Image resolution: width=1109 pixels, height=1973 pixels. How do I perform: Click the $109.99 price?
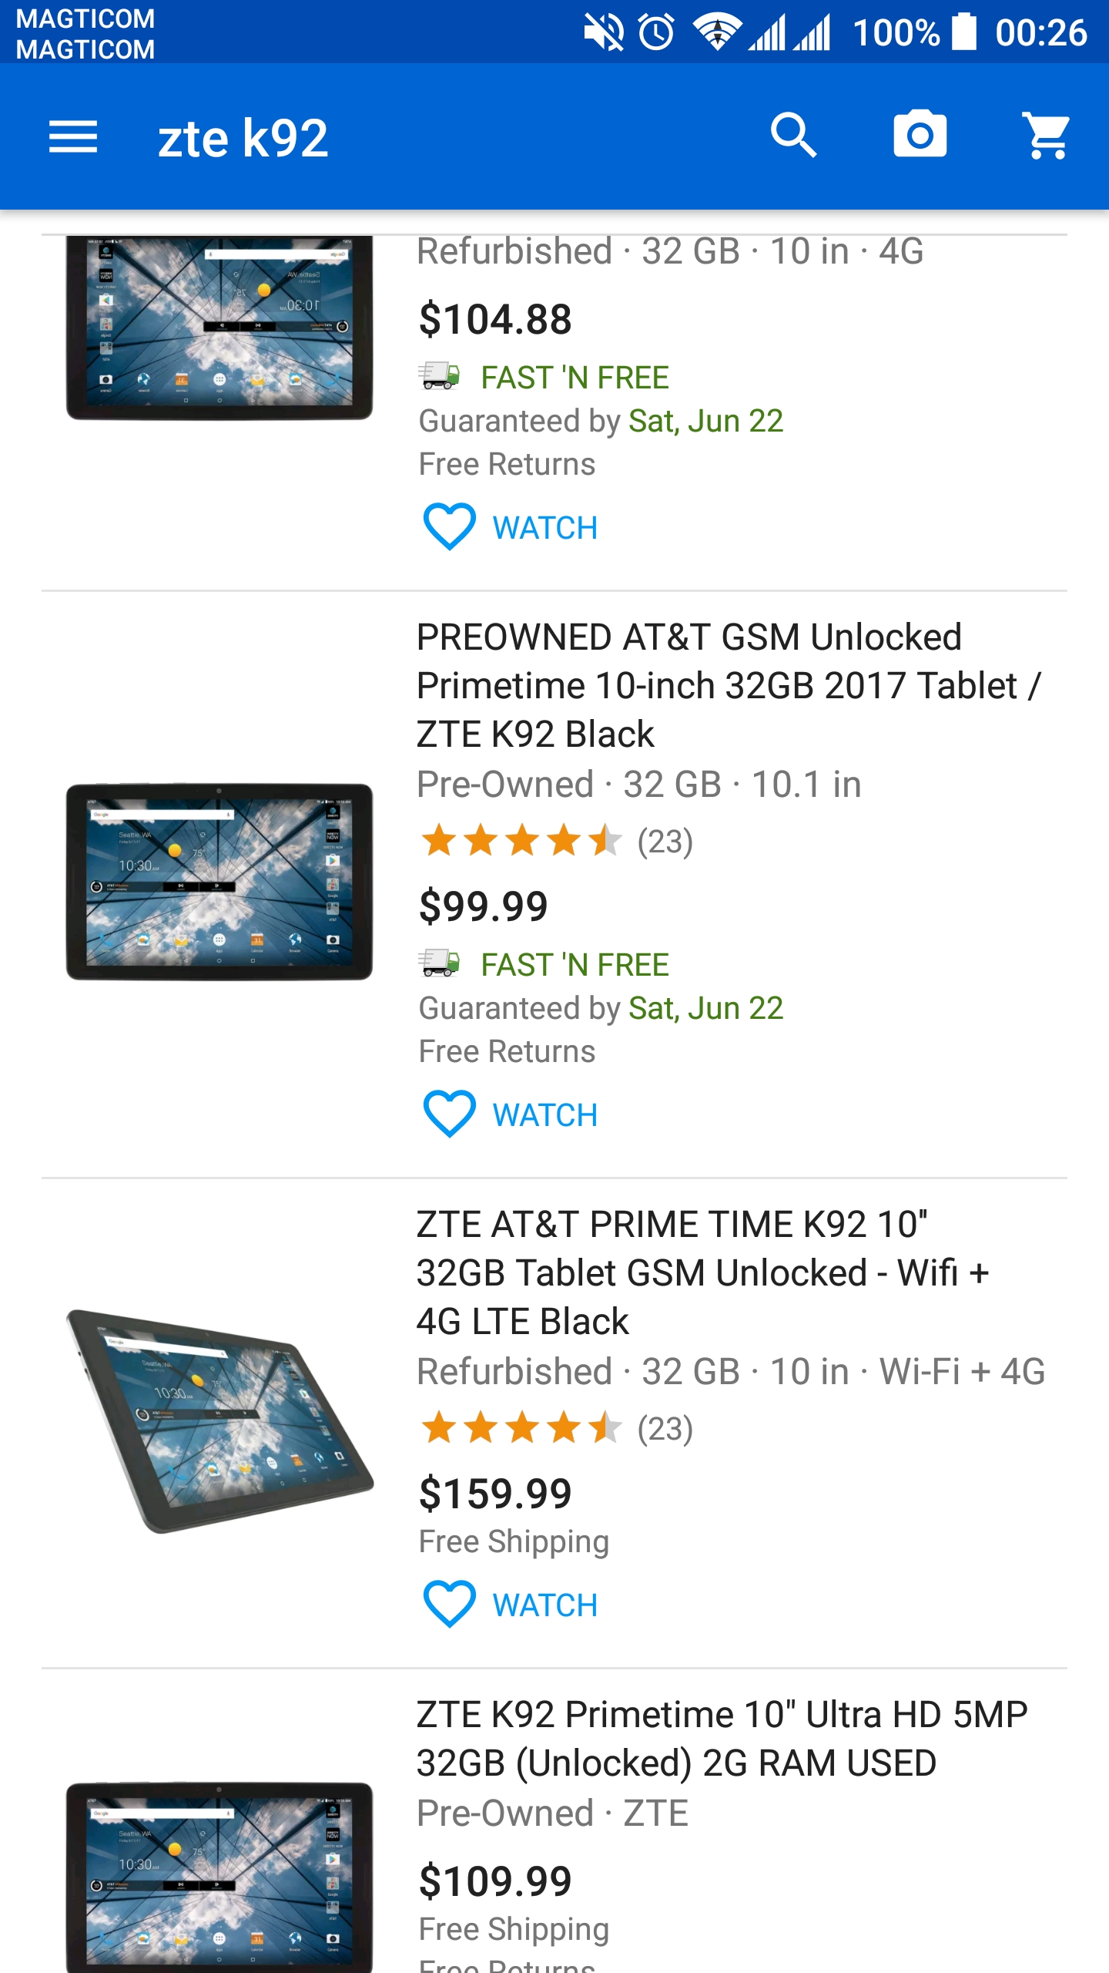[x=495, y=1881]
